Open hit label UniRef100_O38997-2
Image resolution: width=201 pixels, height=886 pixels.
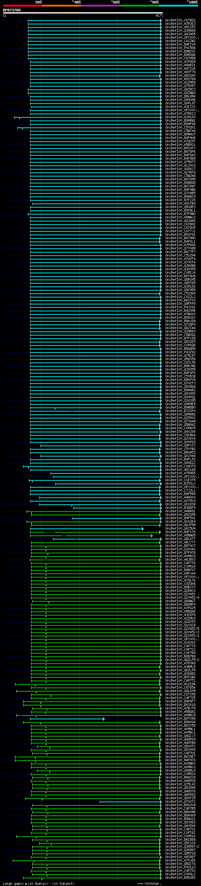pos(182,846)
